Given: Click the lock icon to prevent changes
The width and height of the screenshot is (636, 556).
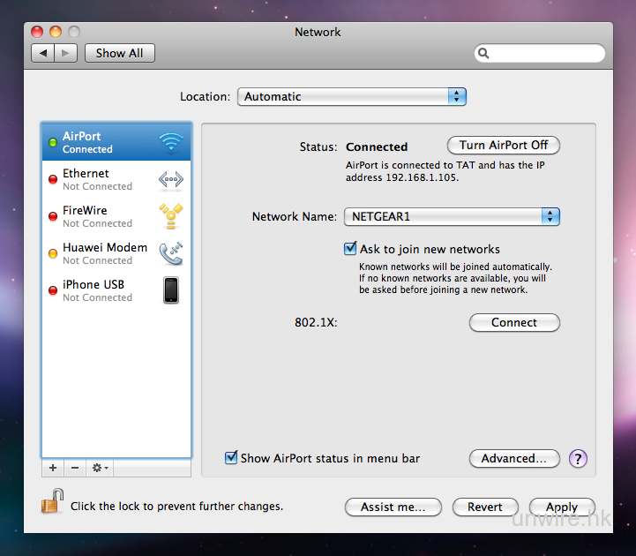Looking at the screenshot, I should click(51, 502).
